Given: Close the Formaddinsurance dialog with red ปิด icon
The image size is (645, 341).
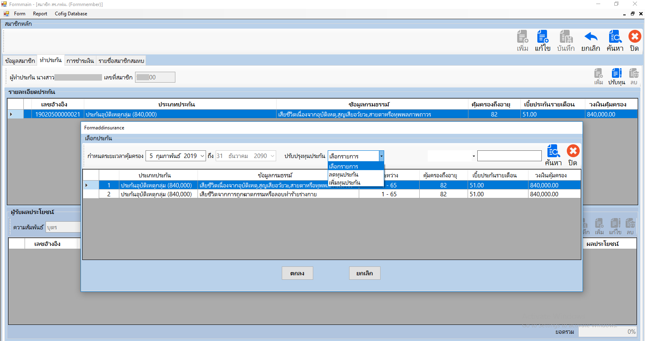Looking at the screenshot, I should (x=573, y=152).
